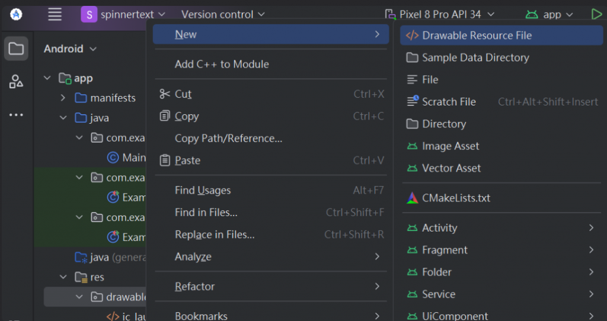
Task: Select Scratch File from the New submenu
Action: coord(449,102)
